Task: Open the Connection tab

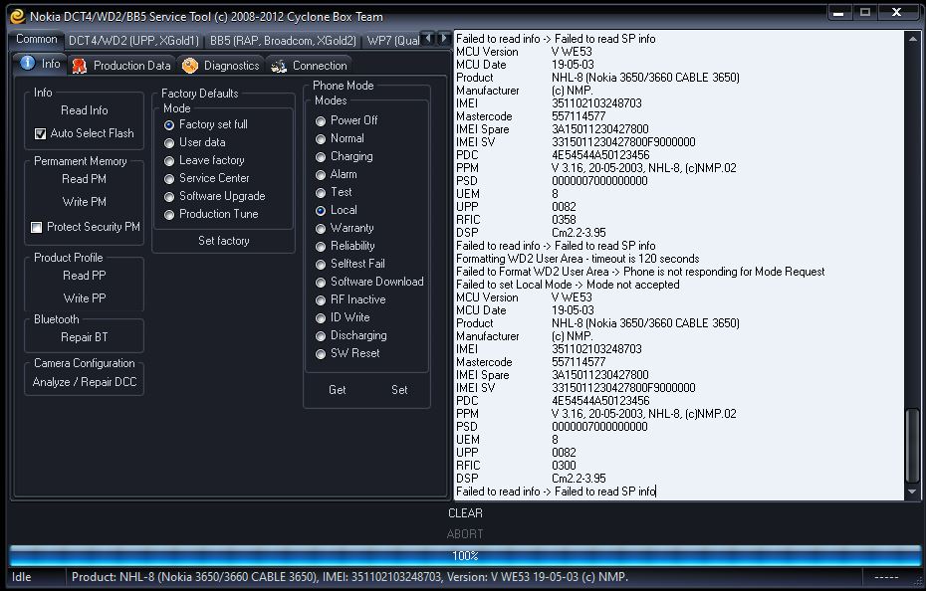Action: [308, 66]
